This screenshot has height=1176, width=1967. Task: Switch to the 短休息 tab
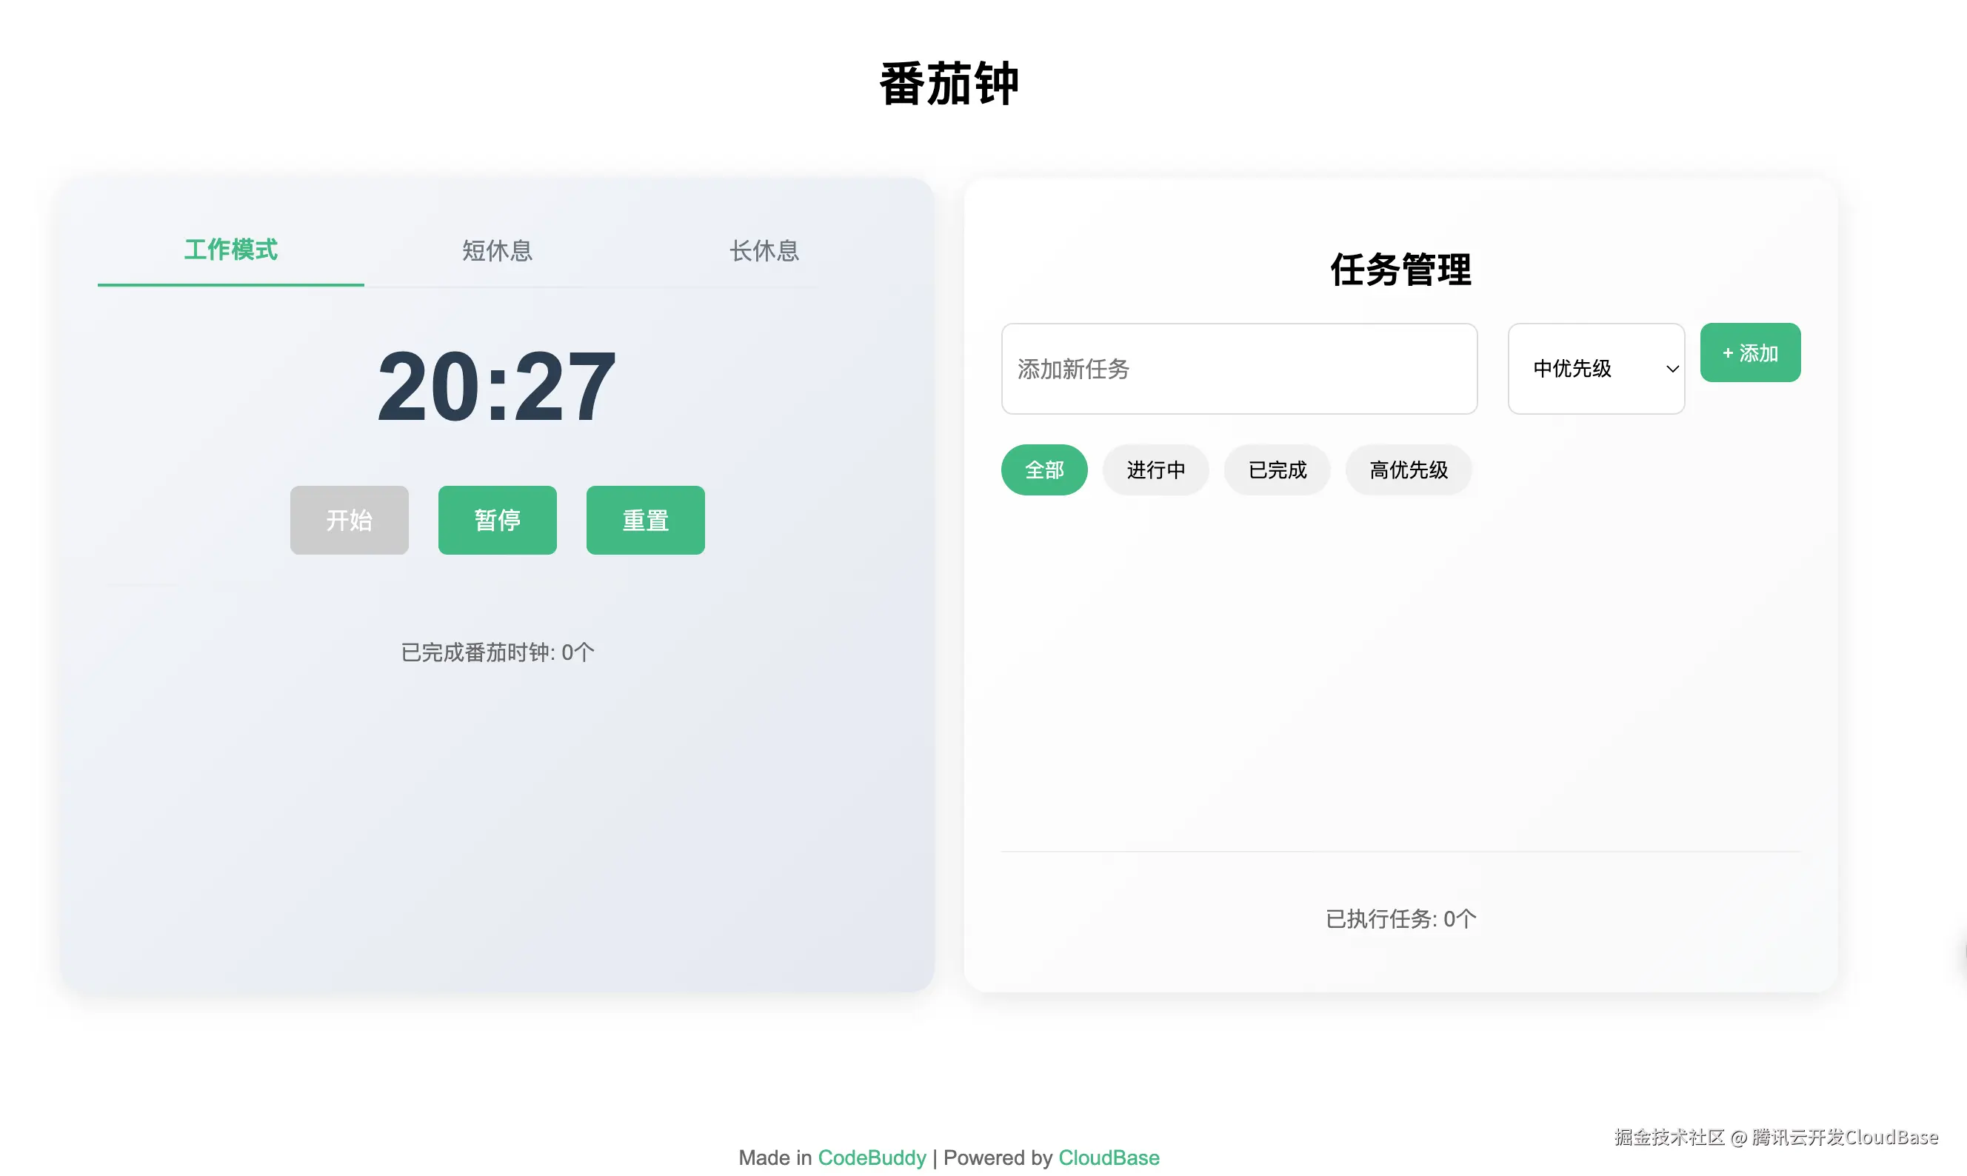coord(497,250)
